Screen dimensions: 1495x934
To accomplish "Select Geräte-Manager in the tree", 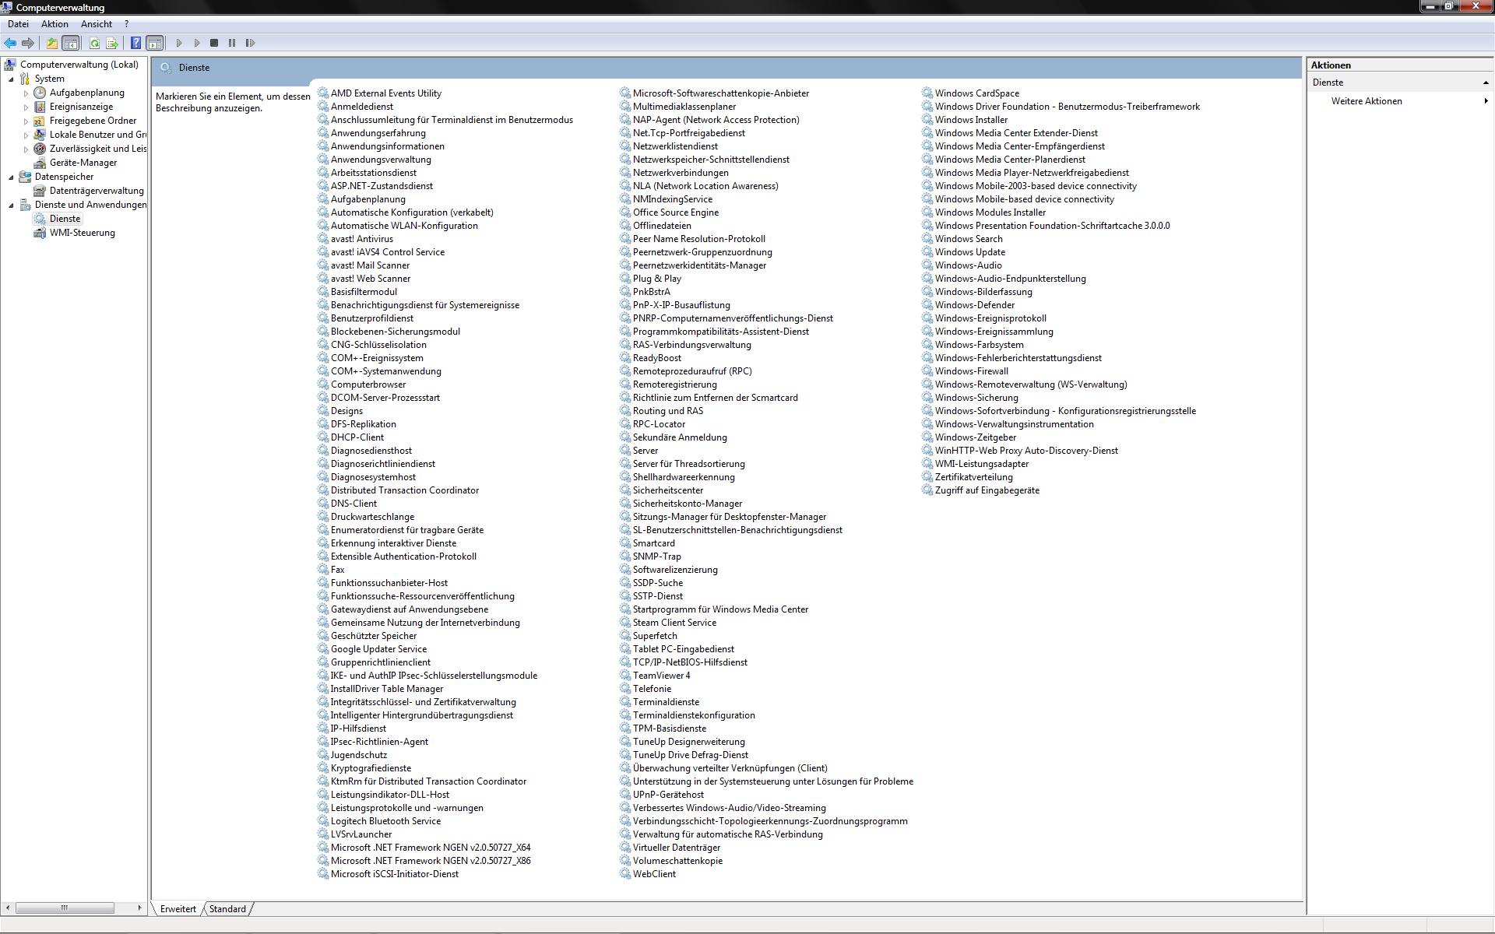I will point(83,163).
